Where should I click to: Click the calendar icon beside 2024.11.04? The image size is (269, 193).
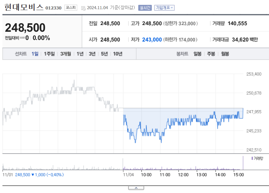pos(83,8)
